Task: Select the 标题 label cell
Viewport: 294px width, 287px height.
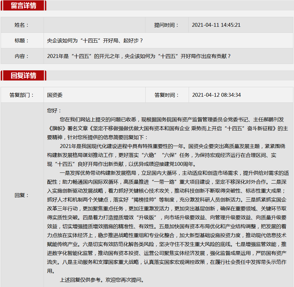Action: (22, 41)
